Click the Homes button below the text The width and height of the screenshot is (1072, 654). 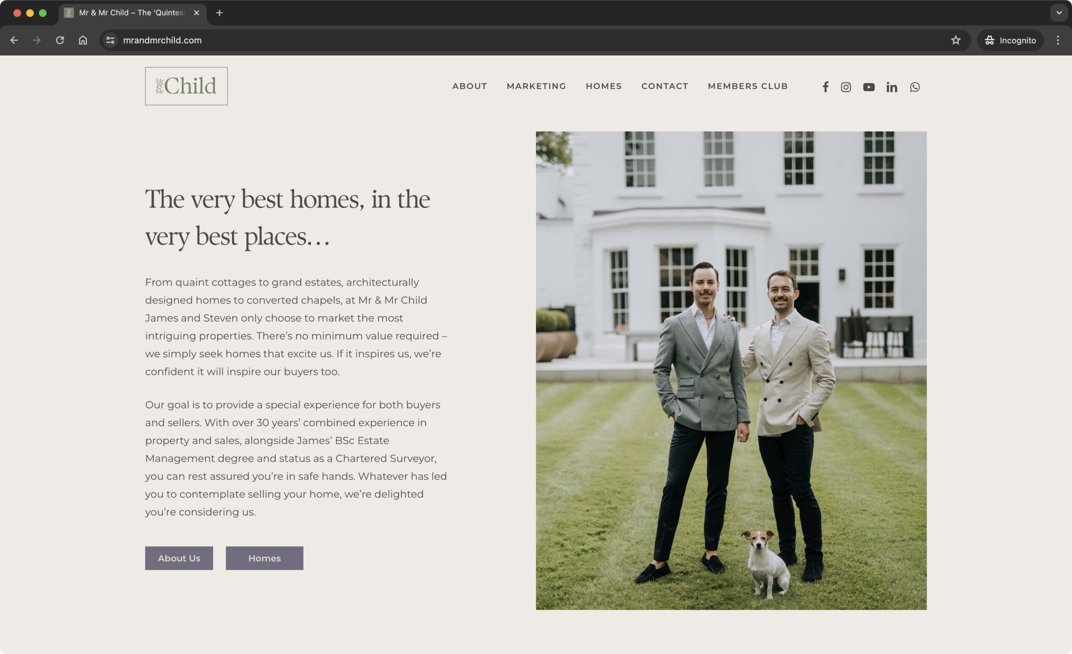[x=265, y=558]
